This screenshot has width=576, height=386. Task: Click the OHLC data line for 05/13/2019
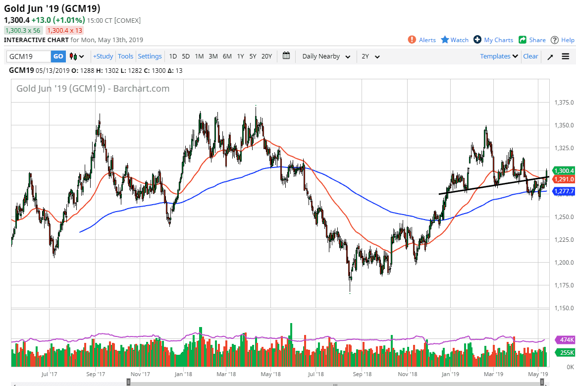(96, 70)
